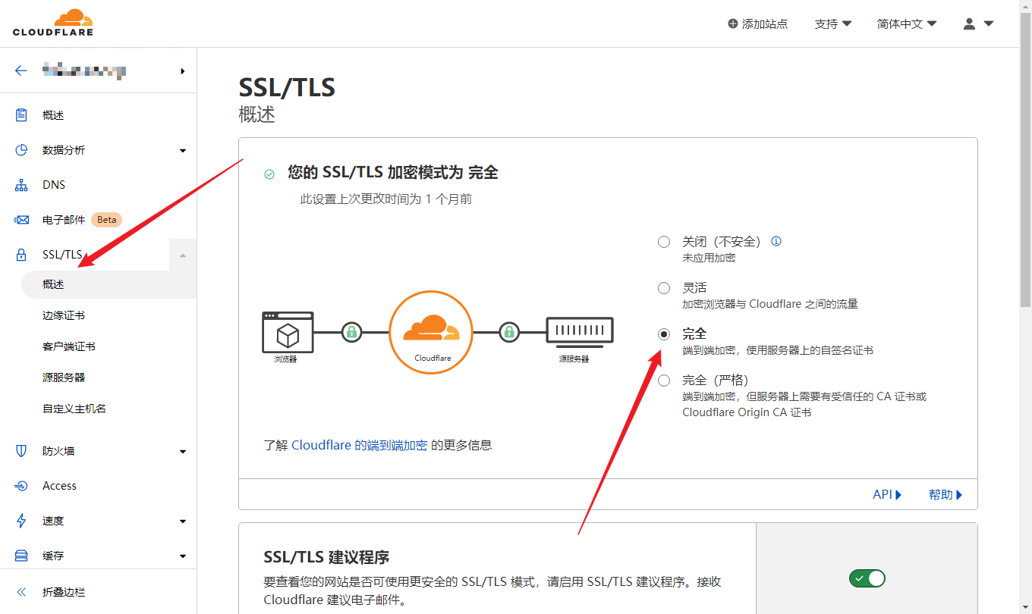Open the 概述 clipboard icon in sidebar
Viewport: 1032px width, 614px height.
point(21,115)
